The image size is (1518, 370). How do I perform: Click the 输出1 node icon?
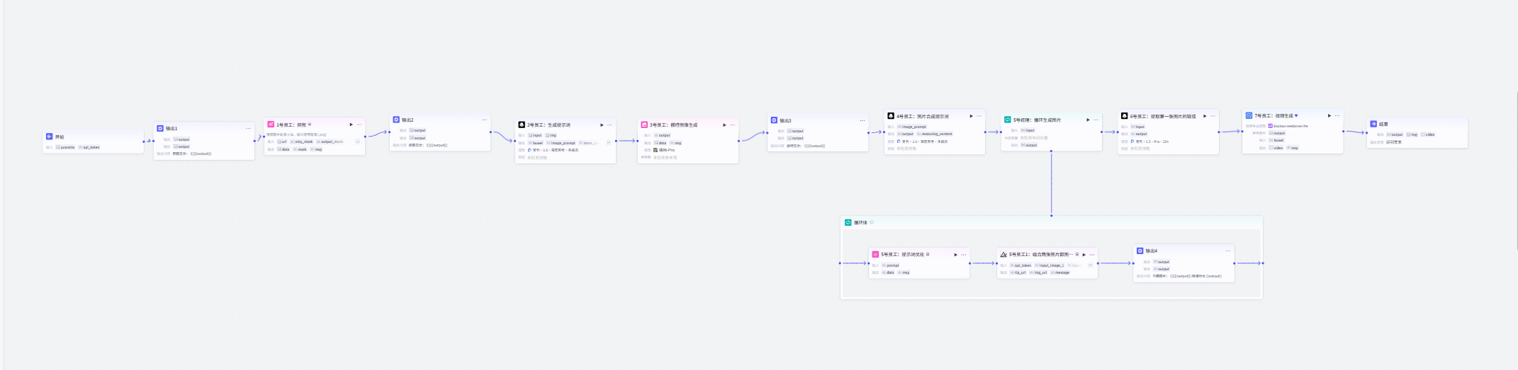tap(160, 128)
